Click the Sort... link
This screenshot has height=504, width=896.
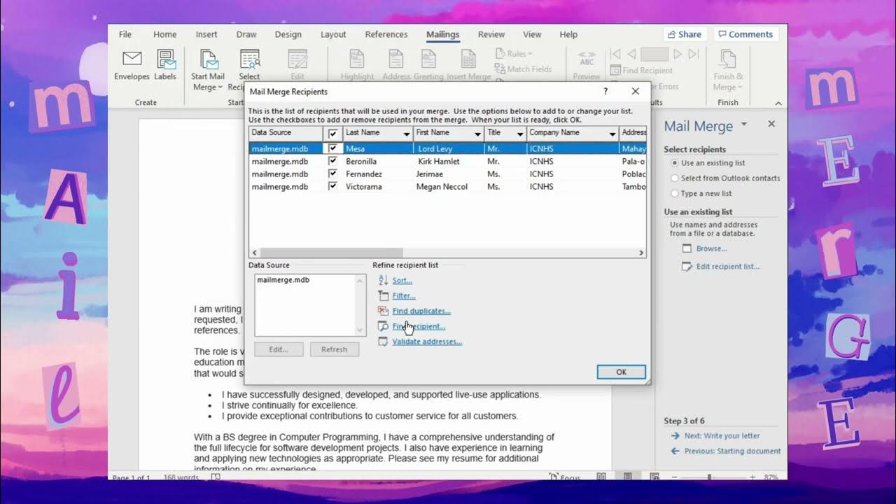(402, 281)
